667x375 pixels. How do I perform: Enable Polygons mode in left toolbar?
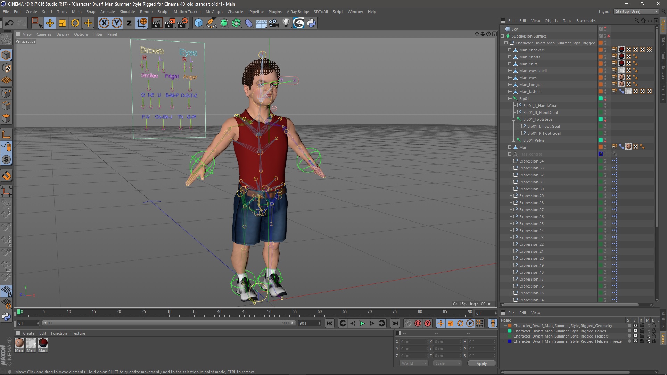[x=6, y=119]
